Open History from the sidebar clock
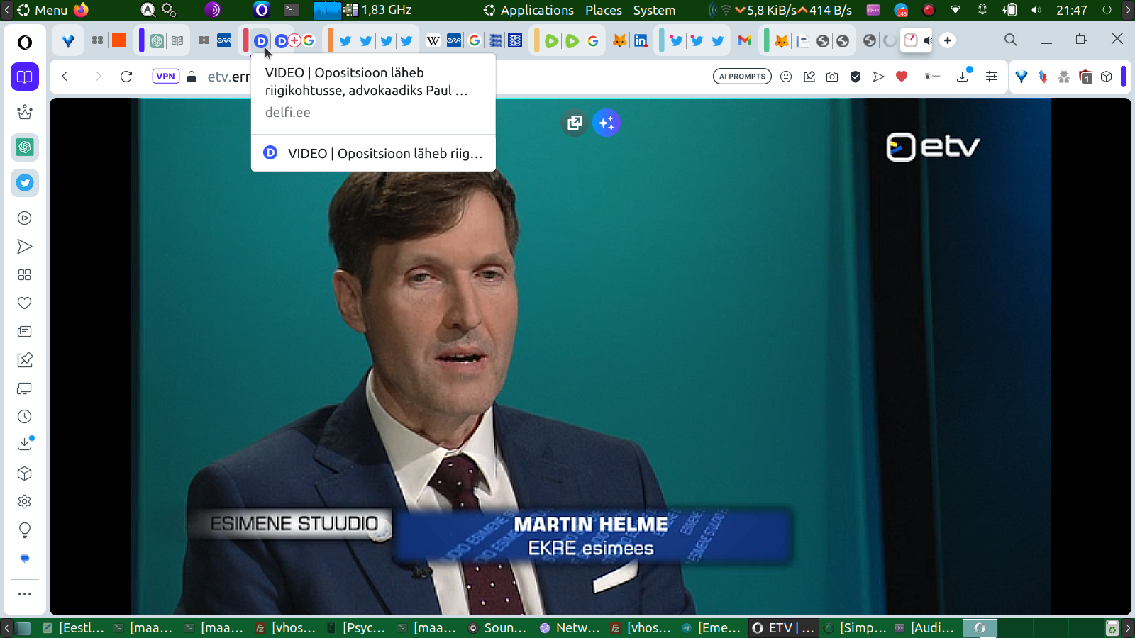This screenshot has width=1135, height=638. point(25,417)
